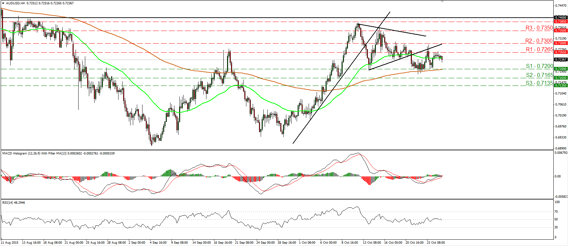Click the current price 0.72367 tag
568x246 pixels.
[561, 59]
